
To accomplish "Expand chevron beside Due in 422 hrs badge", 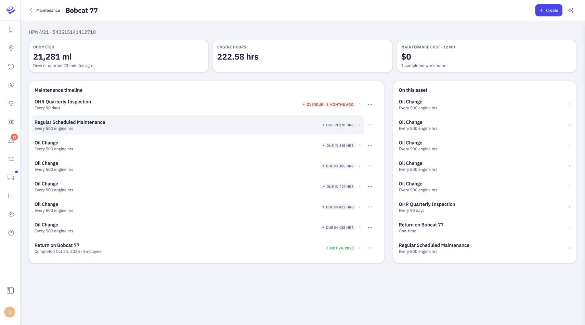I will coord(360,207).
